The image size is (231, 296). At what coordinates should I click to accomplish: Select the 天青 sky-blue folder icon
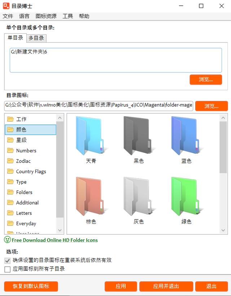click(x=91, y=136)
